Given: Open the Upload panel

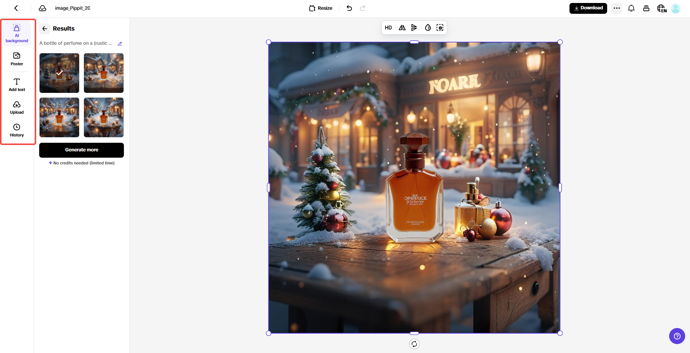Looking at the screenshot, I should click(16, 107).
